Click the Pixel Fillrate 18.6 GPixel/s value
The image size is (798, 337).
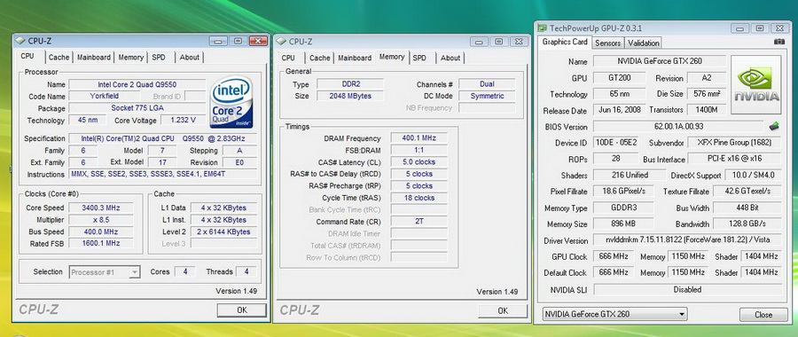pyautogui.click(x=623, y=191)
